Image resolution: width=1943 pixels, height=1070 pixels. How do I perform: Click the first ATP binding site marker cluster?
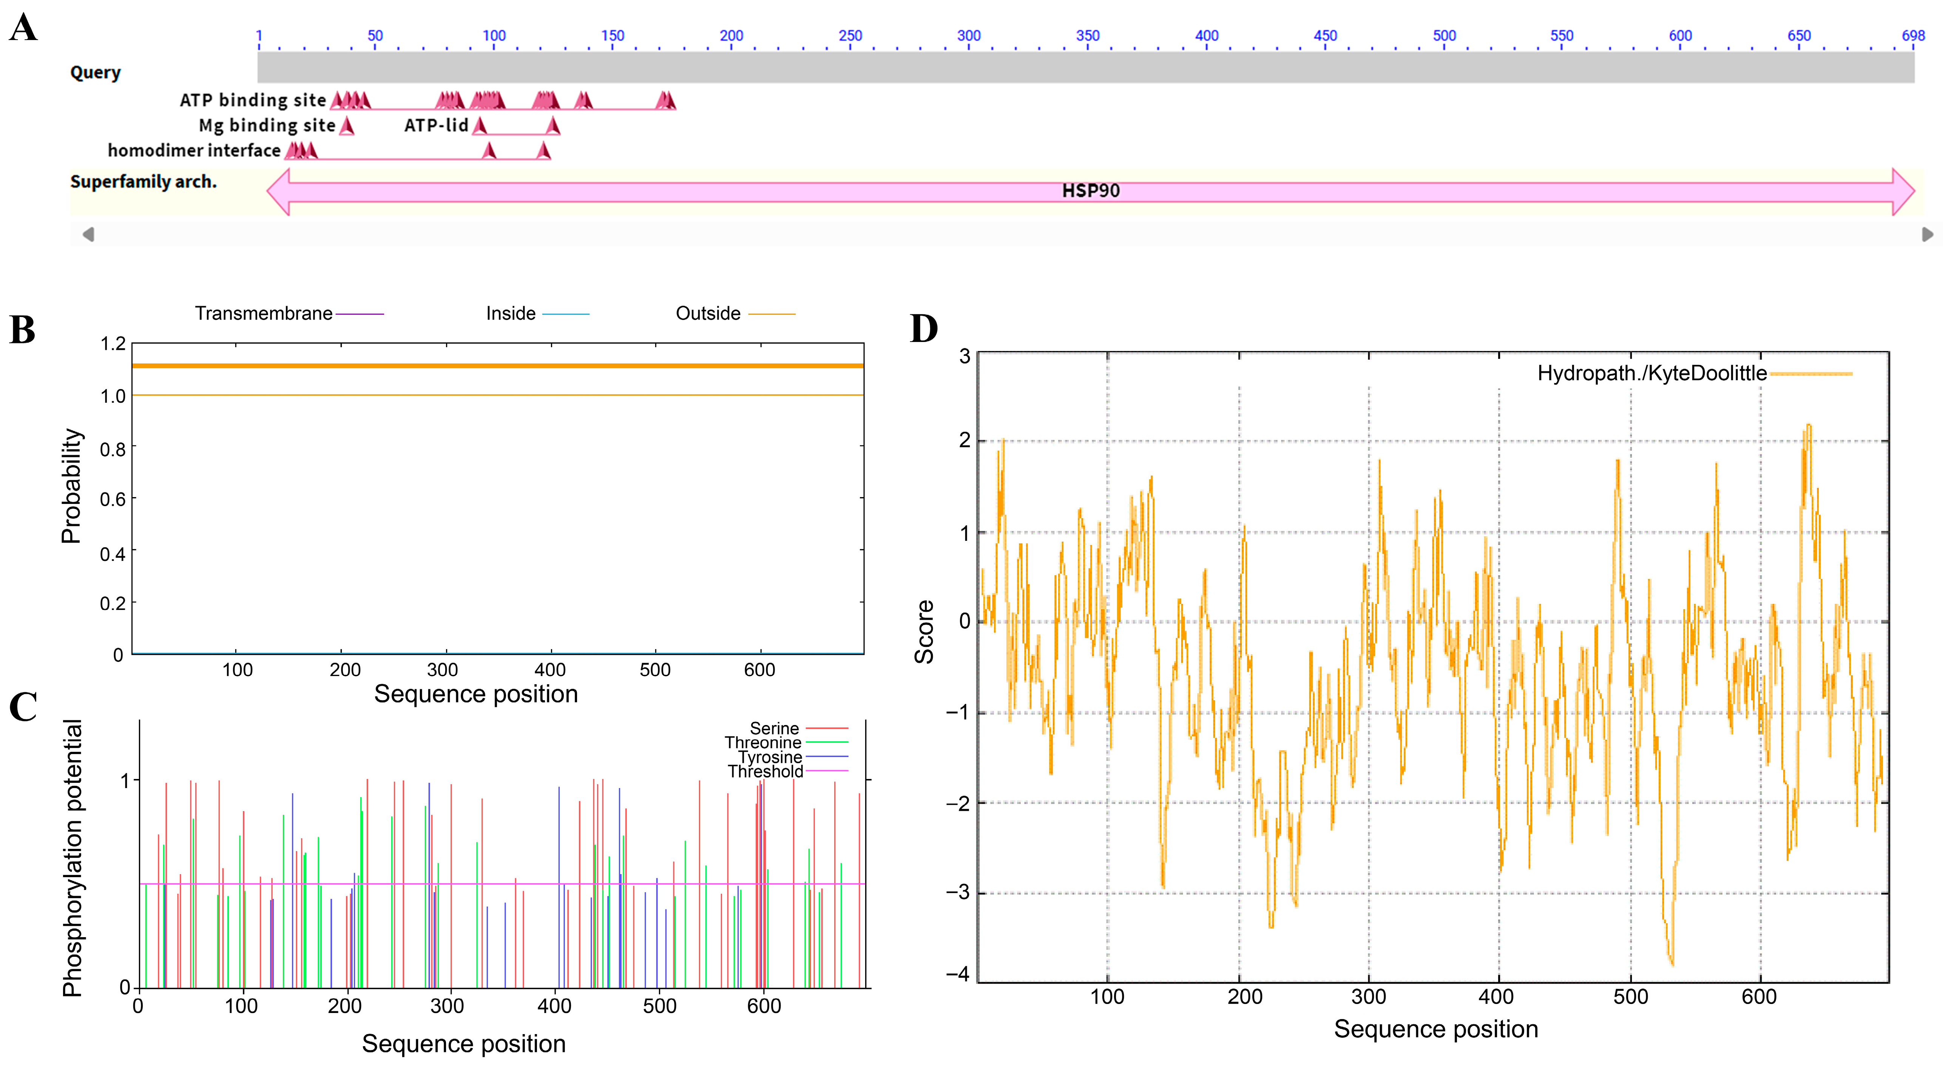351,100
